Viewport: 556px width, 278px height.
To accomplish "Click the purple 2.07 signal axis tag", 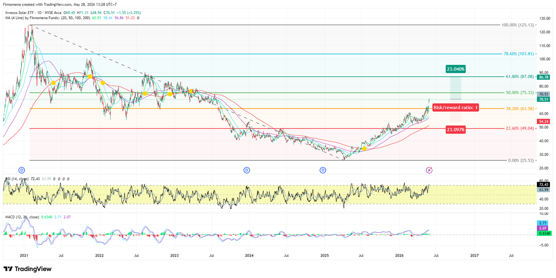I will point(543,229).
